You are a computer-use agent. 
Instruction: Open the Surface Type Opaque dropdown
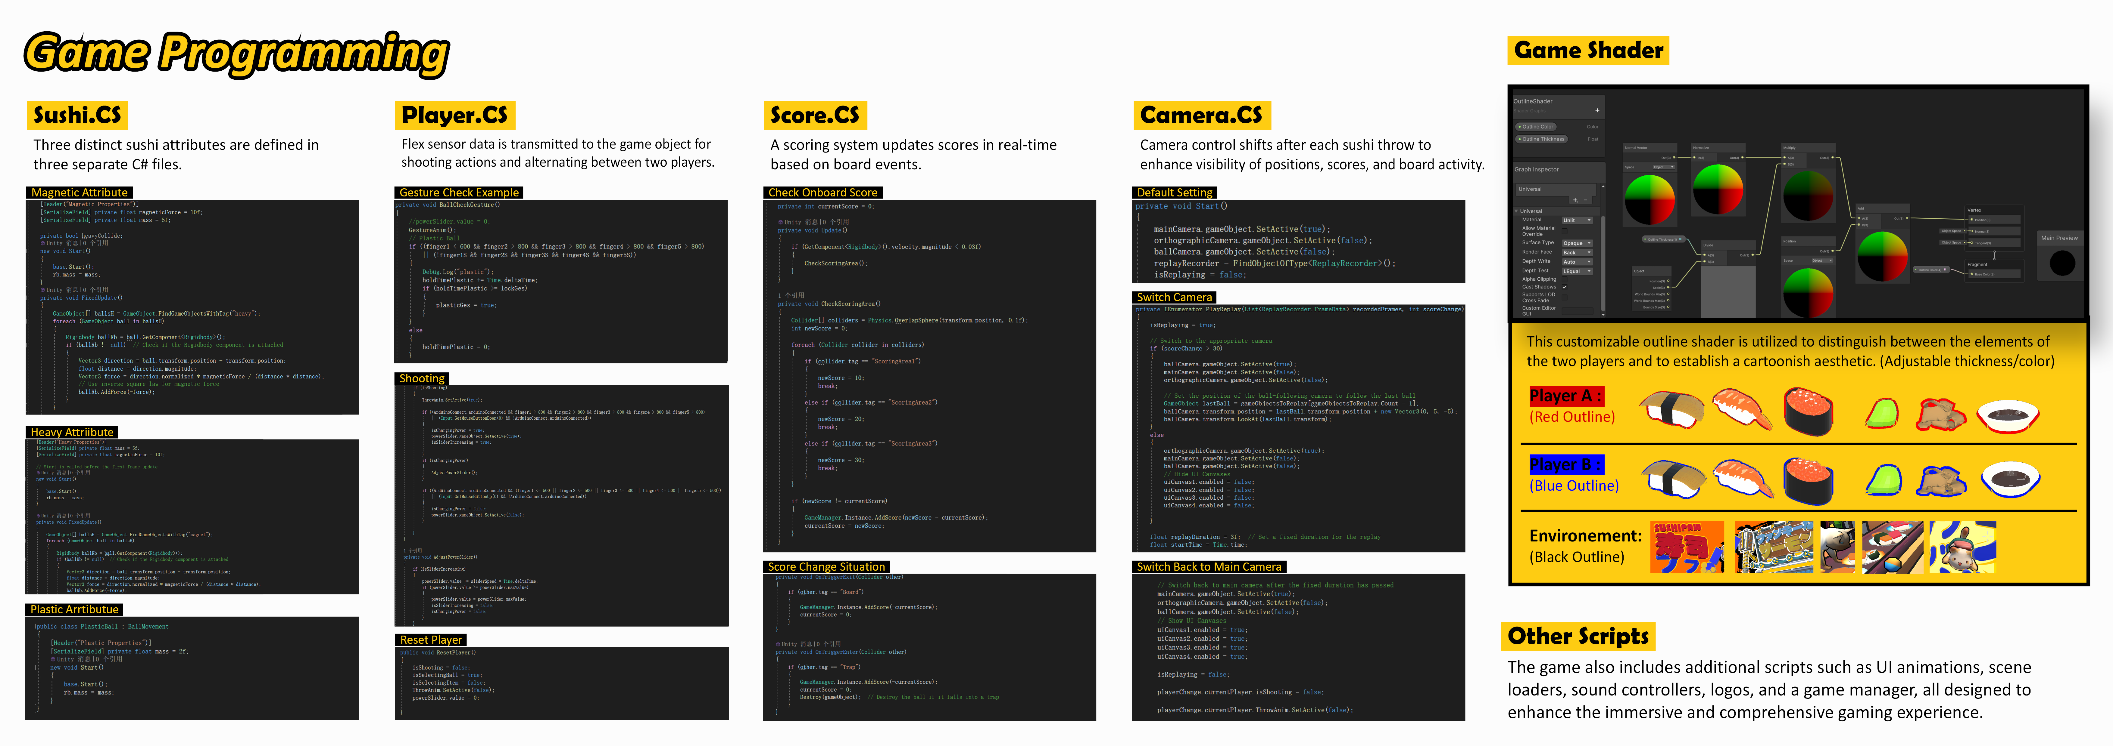[1577, 243]
